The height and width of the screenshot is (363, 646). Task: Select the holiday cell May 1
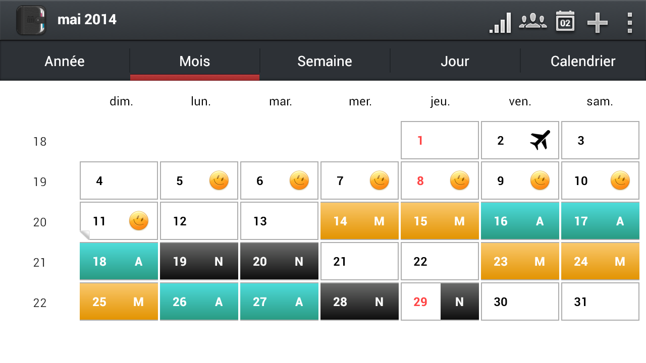[x=440, y=140]
